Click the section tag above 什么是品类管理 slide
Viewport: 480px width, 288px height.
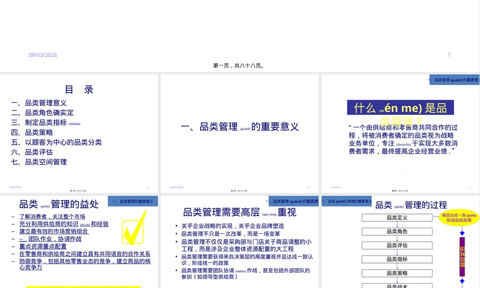coord(454,80)
